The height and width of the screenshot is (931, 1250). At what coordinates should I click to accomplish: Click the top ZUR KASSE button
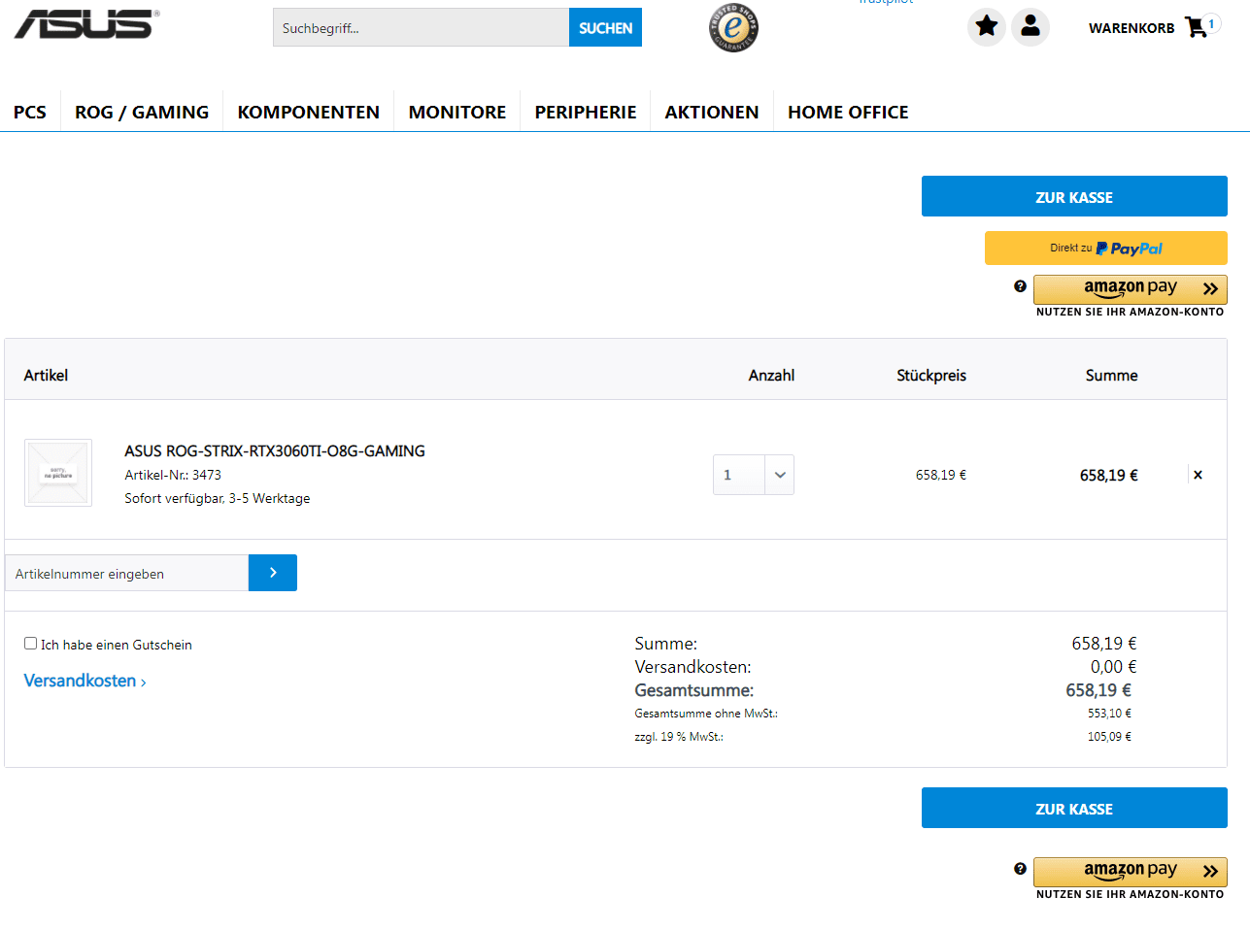pos(1074,196)
